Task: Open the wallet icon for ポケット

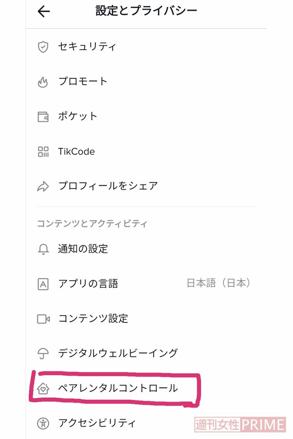Action: click(43, 116)
